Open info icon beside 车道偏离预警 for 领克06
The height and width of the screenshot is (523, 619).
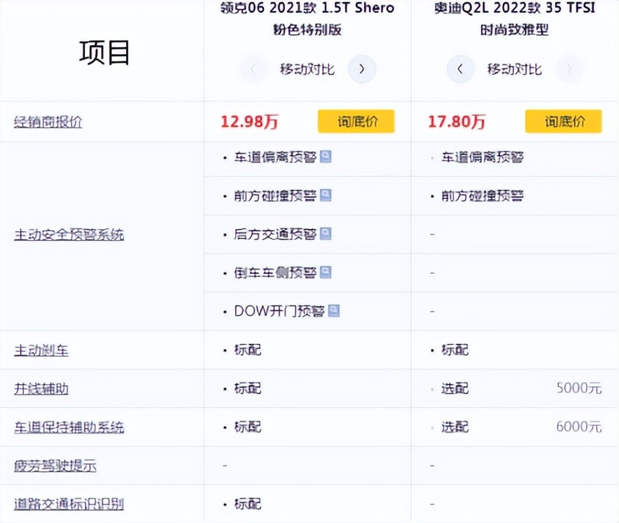click(325, 157)
